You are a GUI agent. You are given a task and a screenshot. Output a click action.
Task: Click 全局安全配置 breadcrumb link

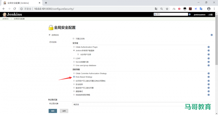pyautogui.click(x=19, y=19)
